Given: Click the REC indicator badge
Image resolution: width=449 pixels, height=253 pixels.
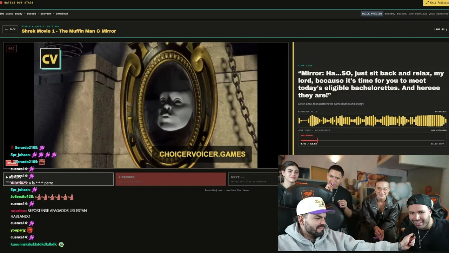Looking at the screenshot, I should 11,48.
